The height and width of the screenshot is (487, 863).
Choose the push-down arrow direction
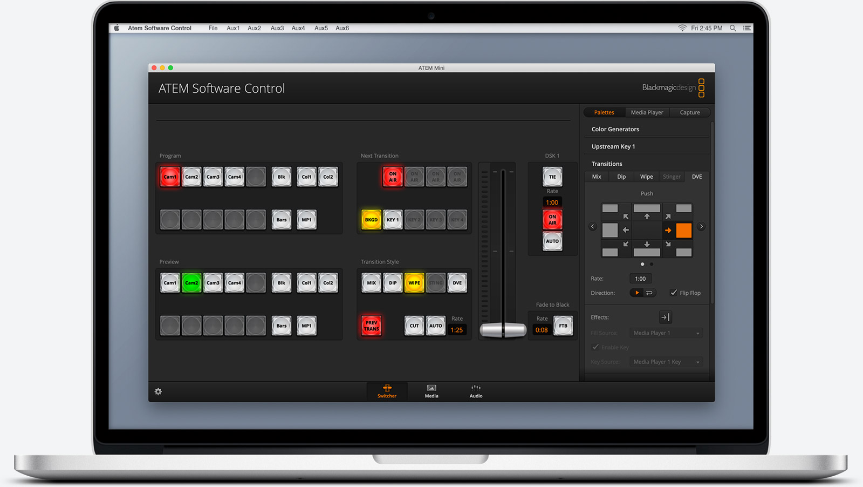point(647,244)
